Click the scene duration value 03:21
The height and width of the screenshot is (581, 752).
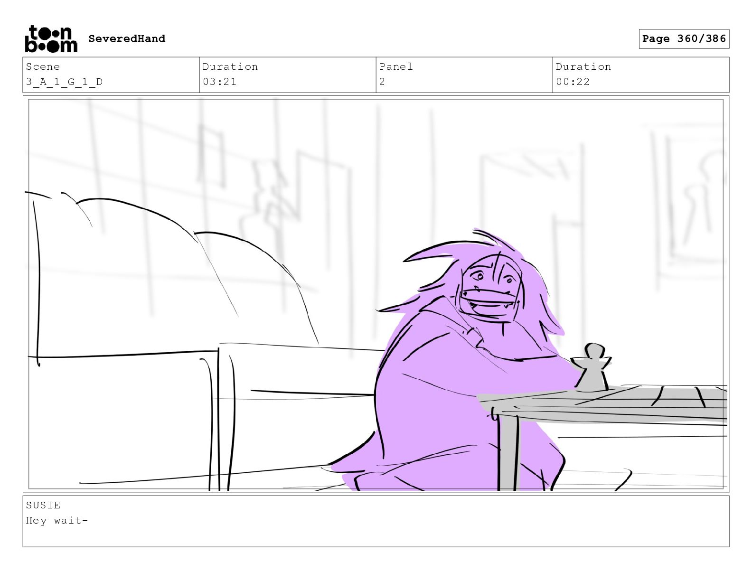click(219, 82)
